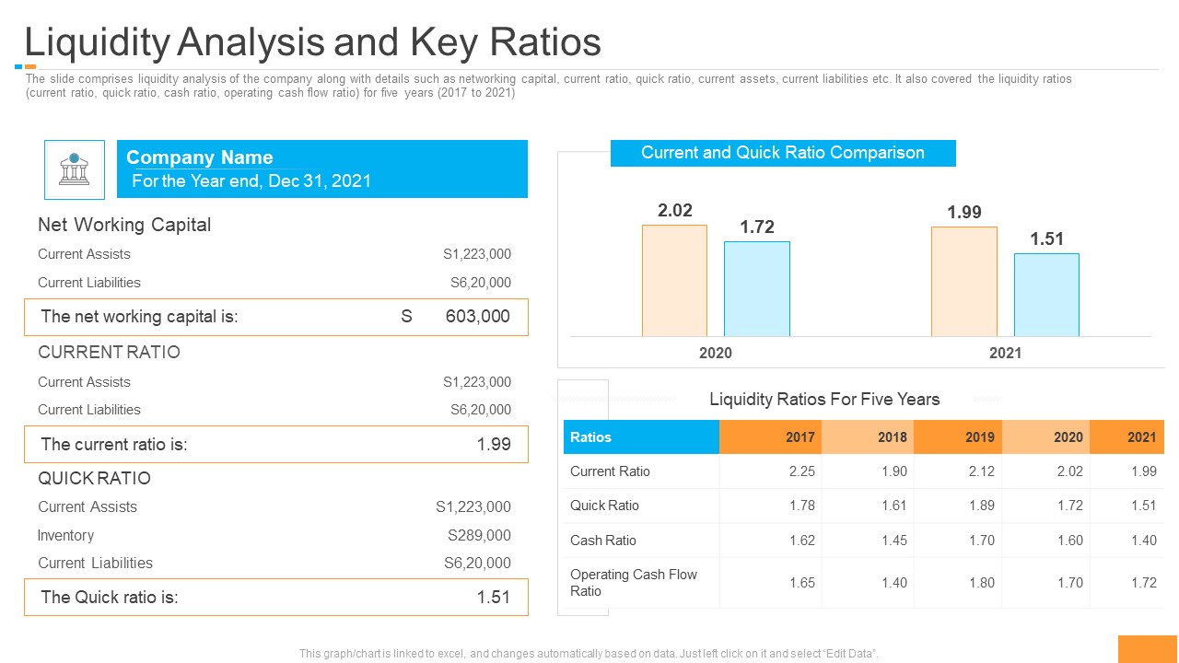This screenshot has height=663, width=1179.
Task: Select the blue 2020 bar labeled 1.72
Action: 757,289
